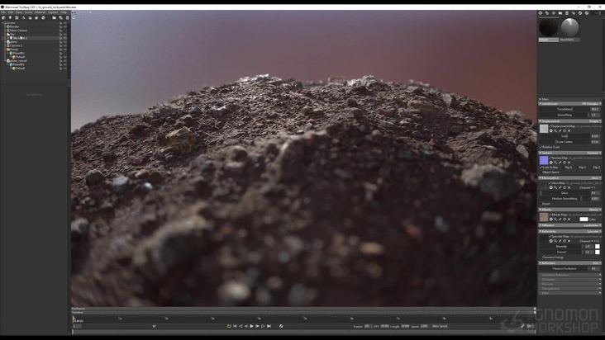Delete selected scene object with trash icon
The width and height of the screenshot is (605, 340).
[x=67, y=17]
